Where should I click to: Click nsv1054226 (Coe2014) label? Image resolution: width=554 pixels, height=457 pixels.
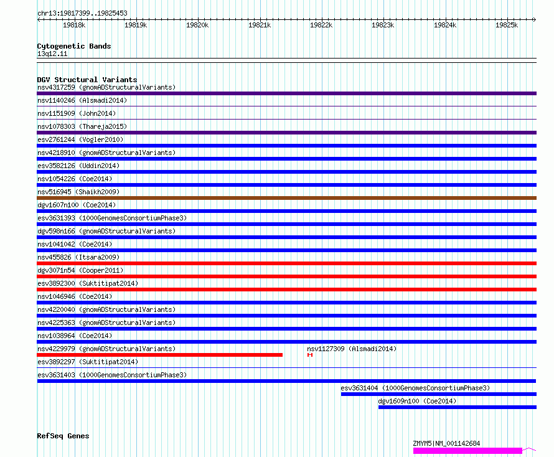pyautogui.click(x=75, y=179)
